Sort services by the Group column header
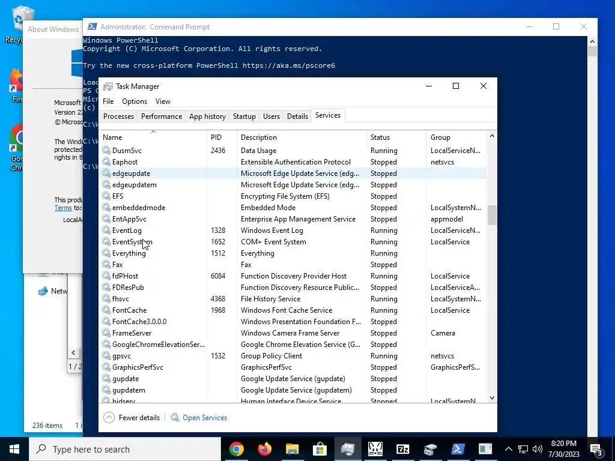Screen dimensions: 615x461 click(x=456, y=137)
